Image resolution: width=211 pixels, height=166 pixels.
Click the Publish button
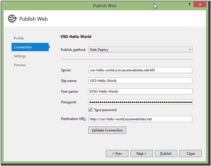[166, 154]
